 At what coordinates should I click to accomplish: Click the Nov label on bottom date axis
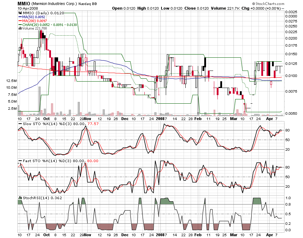pos(88,235)
